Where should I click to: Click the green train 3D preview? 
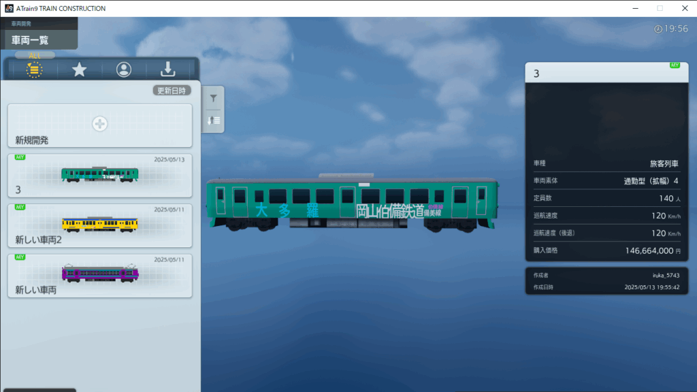pyautogui.click(x=352, y=201)
